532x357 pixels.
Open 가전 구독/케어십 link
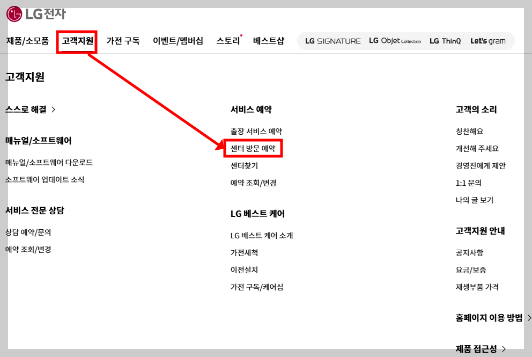pos(257,287)
